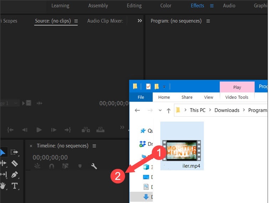The height and width of the screenshot is (203, 269).
Task: Open the Video Tools ribbon tab
Action: click(237, 97)
